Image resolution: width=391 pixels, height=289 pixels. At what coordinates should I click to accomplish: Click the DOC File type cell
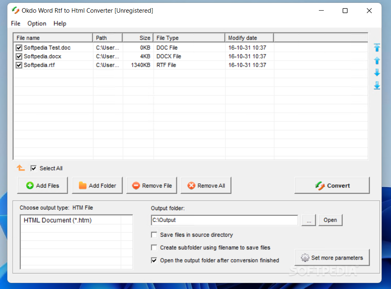tap(167, 47)
